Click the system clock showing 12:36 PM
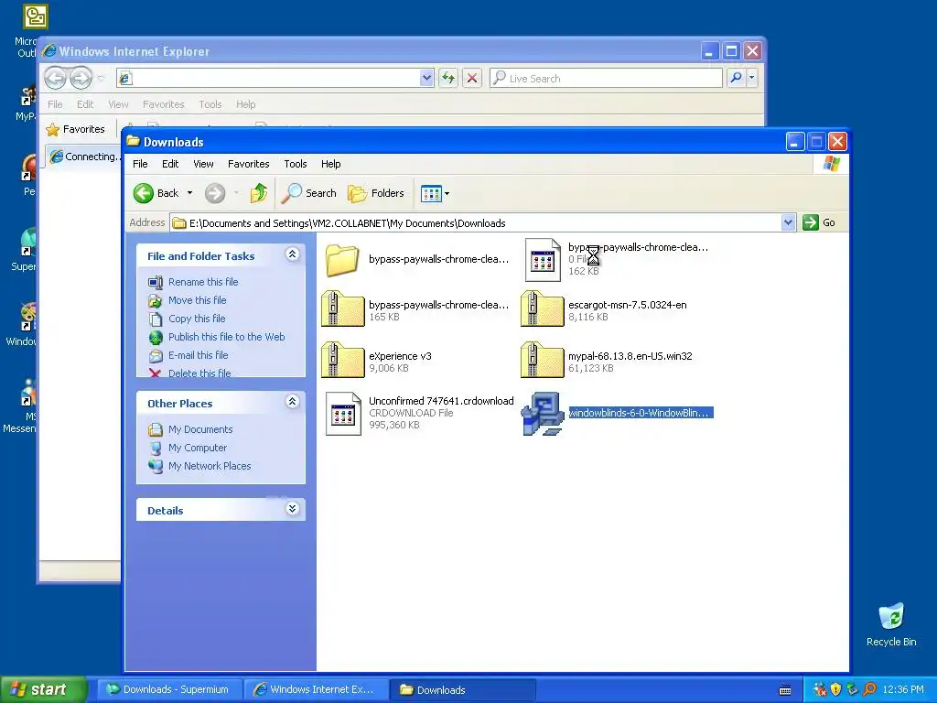This screenshot has height=703, width=937. (x=903, y=689)
